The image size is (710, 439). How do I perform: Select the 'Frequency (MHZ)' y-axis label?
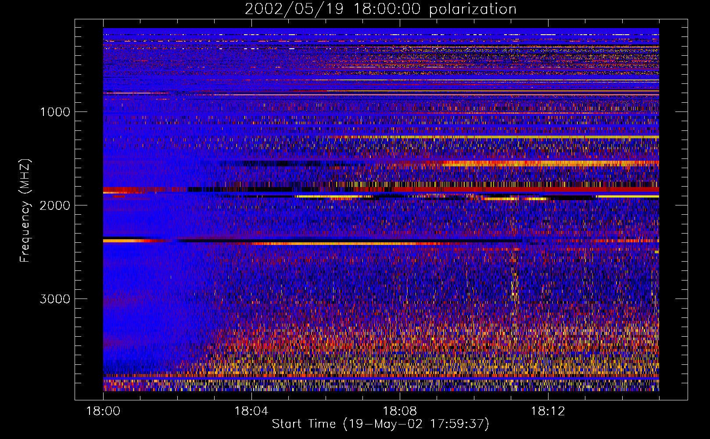pos(25,211)
